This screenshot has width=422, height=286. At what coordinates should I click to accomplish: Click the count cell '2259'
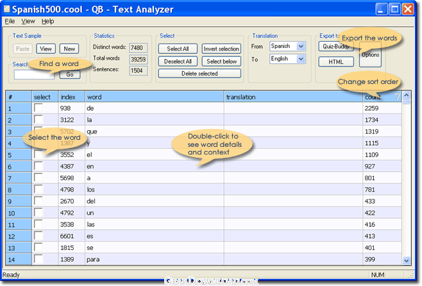click(382, 108)
